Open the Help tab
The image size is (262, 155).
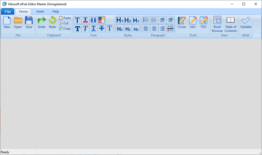(x=56, y=12)
